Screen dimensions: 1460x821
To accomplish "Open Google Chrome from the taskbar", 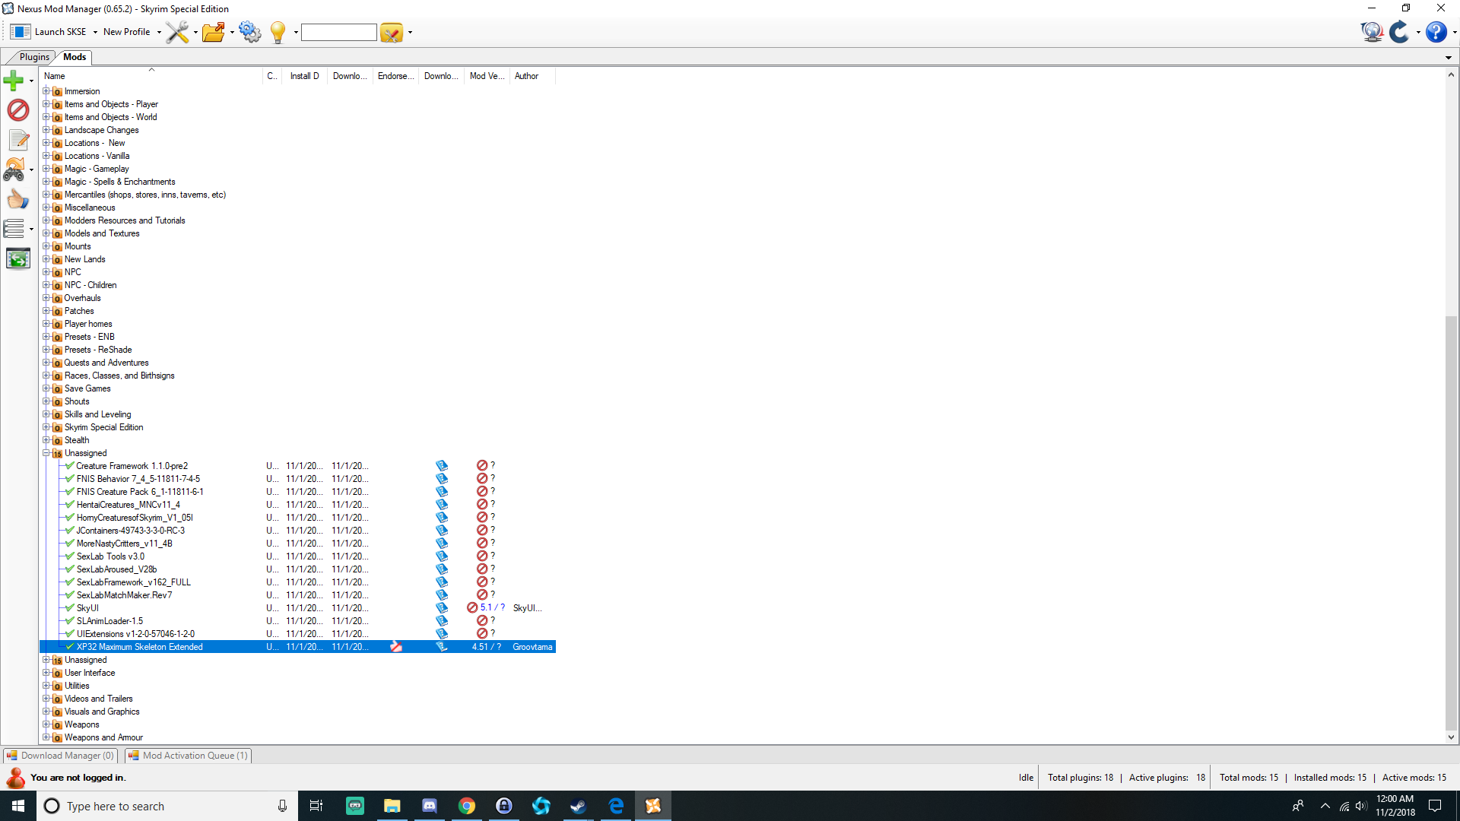I will (467, 806).
